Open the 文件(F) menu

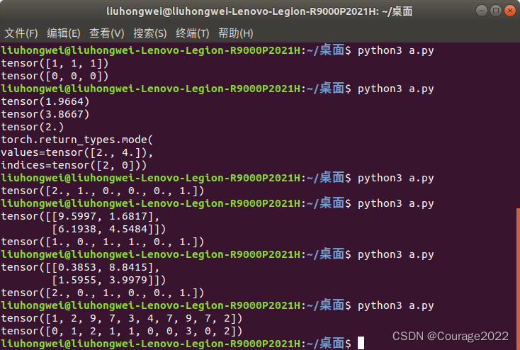(21, 33)
